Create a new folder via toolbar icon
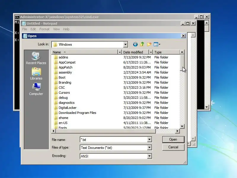Image resolution: width=237 pixels, height=178 pixels. 149,44
